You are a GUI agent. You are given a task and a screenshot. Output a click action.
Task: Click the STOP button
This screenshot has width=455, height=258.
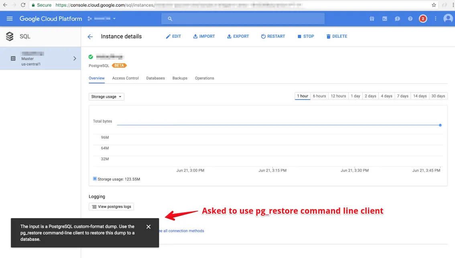(306, 36)
